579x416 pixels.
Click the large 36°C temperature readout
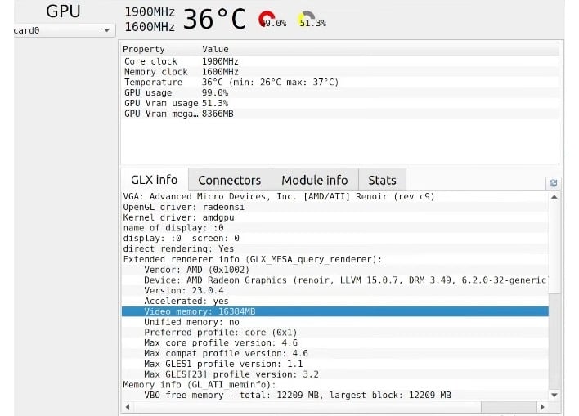[214, 19]
